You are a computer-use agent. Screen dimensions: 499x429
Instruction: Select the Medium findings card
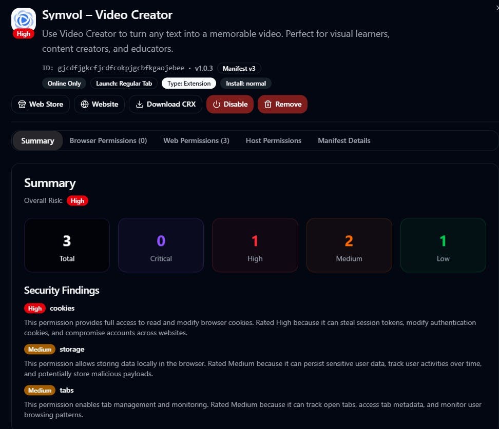click(x=349, y=245)
